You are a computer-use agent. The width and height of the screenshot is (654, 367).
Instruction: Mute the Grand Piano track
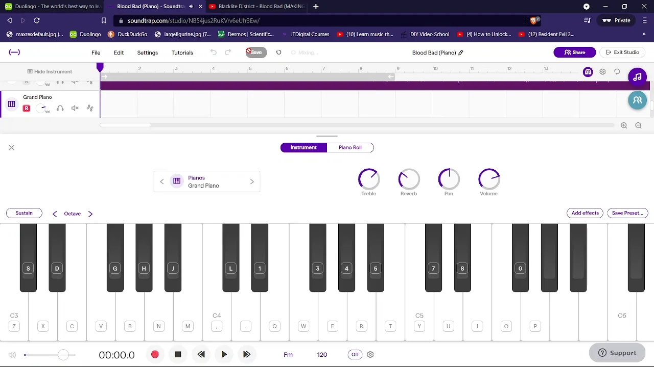tap(75, 108)
